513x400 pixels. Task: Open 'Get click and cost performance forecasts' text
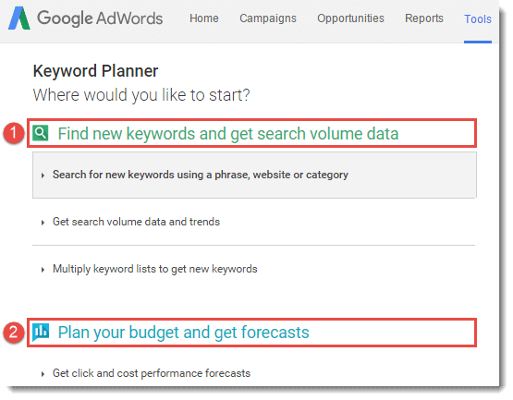(x=152, y=373)
